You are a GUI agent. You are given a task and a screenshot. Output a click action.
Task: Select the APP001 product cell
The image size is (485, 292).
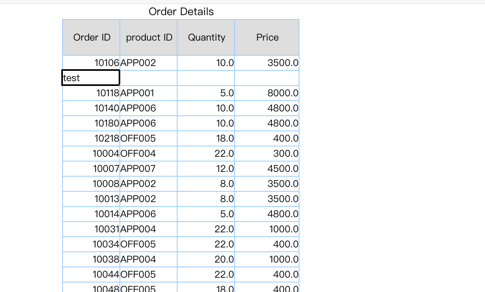pos(149,93)
